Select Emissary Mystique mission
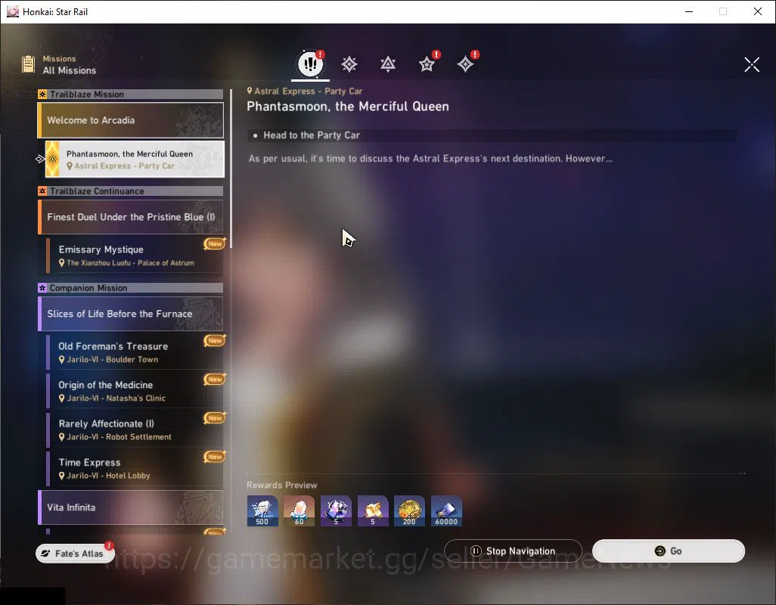This screenshot has height=605, width=776. 135,256
